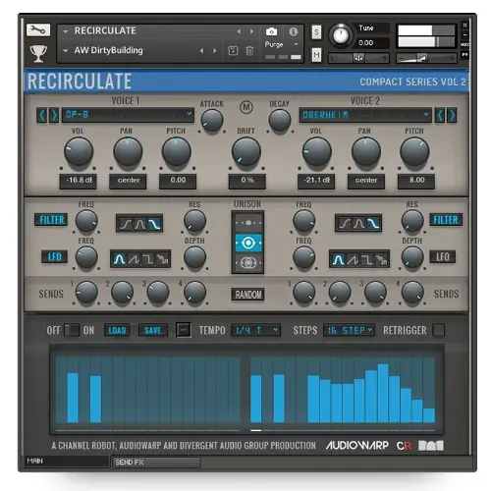This screenshot has width=491, height=491.
Task: Click the Tune knob in the header
Action: [341, 34]
